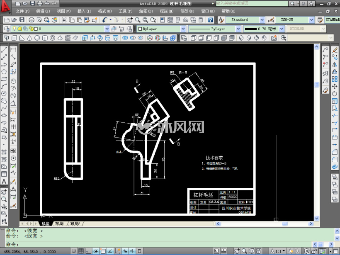Open the Help question mark icon
Image resolution: width=340 pixels, height=255 pixels.
(x=210, y=20)
